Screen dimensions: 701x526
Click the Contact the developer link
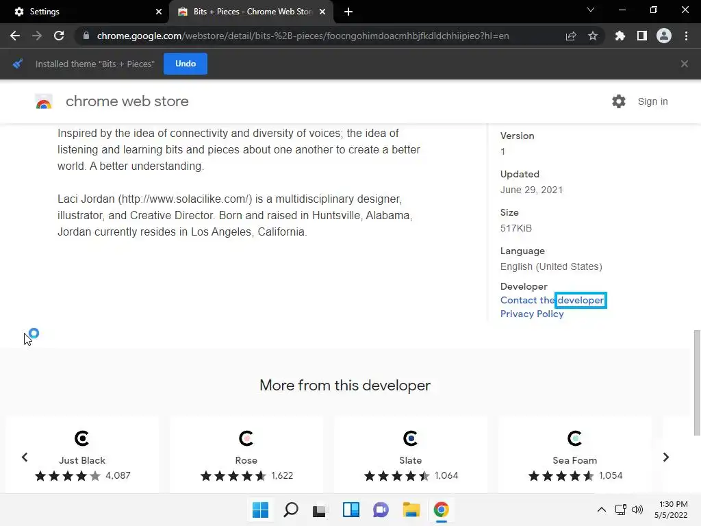pos(552,300)
